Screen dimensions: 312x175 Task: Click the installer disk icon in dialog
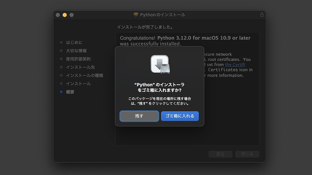(x=160, y=64)
